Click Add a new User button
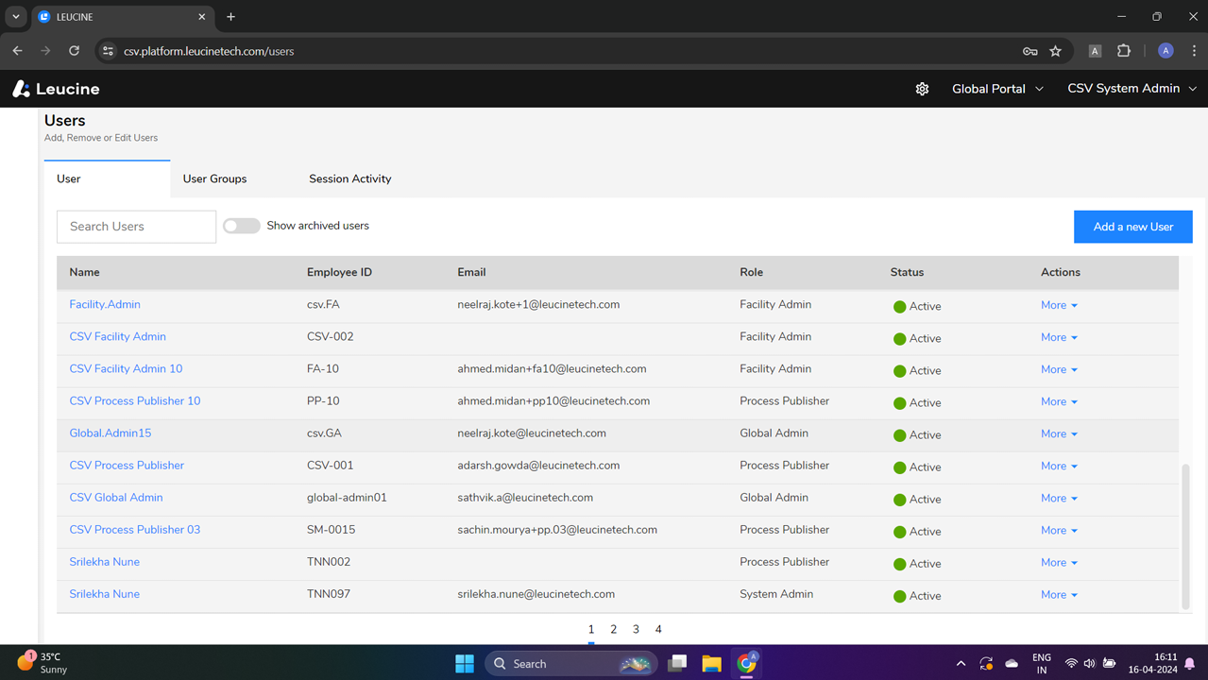Viewport: 1208px width, 680px height. (x=1132, y=227)
